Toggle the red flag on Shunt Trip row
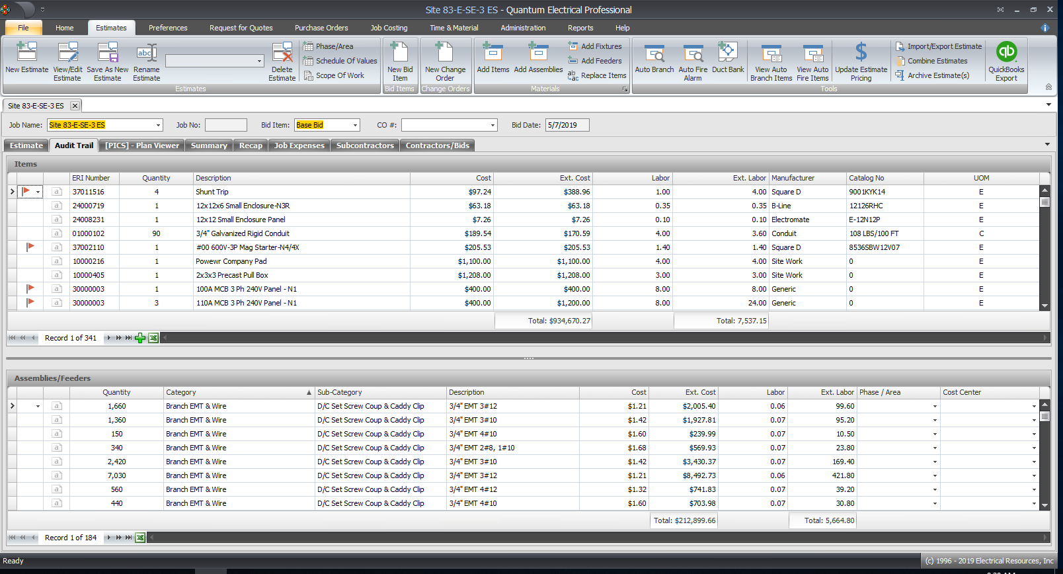The image size is (1063, 574). [26, 192]
